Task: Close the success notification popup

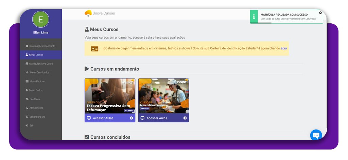Action: pos(320,13)
